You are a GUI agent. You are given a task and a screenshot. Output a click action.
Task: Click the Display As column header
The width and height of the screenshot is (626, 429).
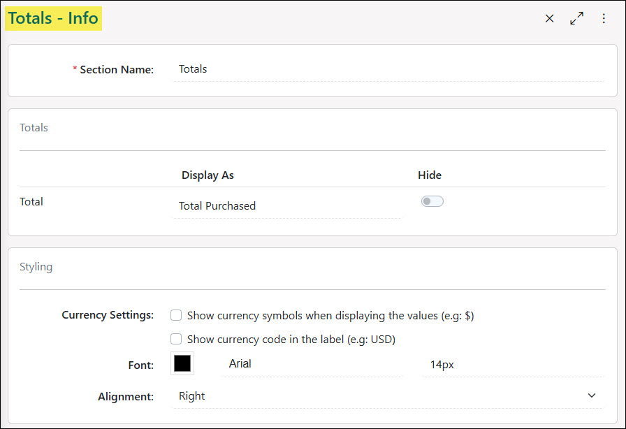click(x=208, y=175)
